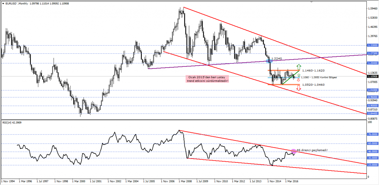379x185 pixels.
Task: Click the 1 Nov 2002 date label
Action: point(114,181)
